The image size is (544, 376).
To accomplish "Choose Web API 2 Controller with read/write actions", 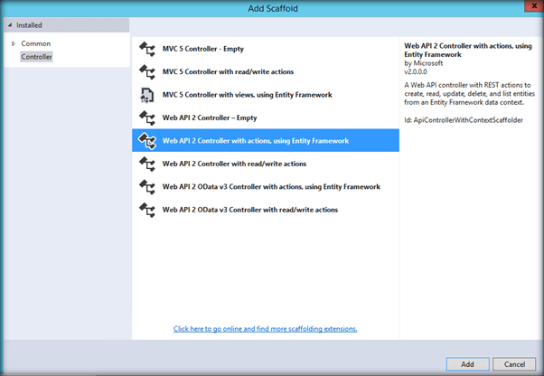I will pos(266,164).
